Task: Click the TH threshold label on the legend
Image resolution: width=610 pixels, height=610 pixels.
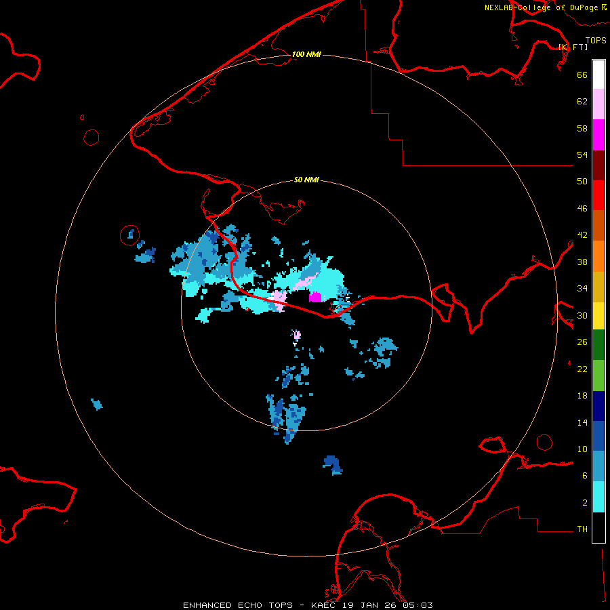Action: click(582, 529)
